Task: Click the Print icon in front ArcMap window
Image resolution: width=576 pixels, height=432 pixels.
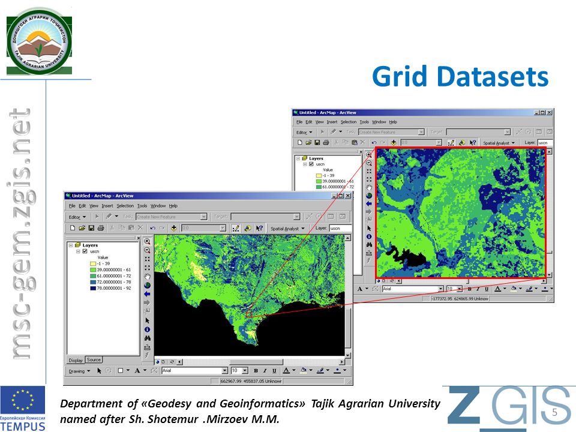Action: click(100, 228)
